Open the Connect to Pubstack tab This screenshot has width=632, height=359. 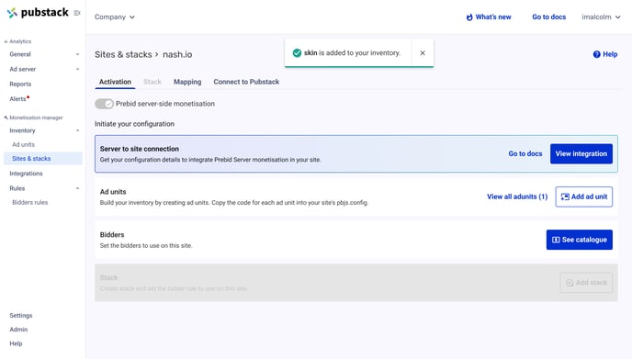pyautogui.click(x=246, y=82)
